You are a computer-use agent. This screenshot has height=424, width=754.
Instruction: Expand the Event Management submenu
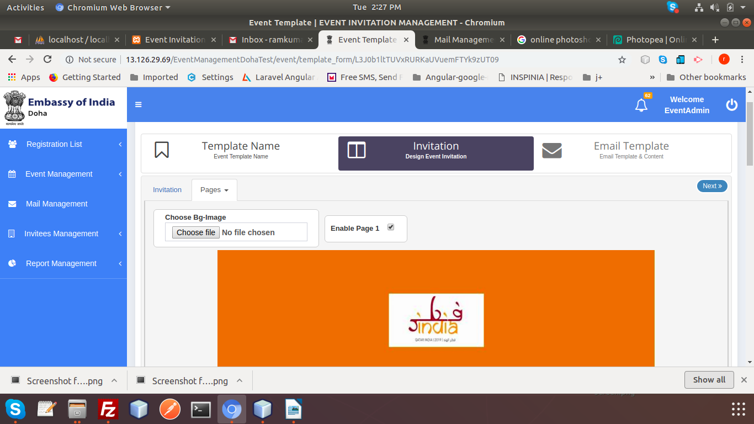click(120, 174)
